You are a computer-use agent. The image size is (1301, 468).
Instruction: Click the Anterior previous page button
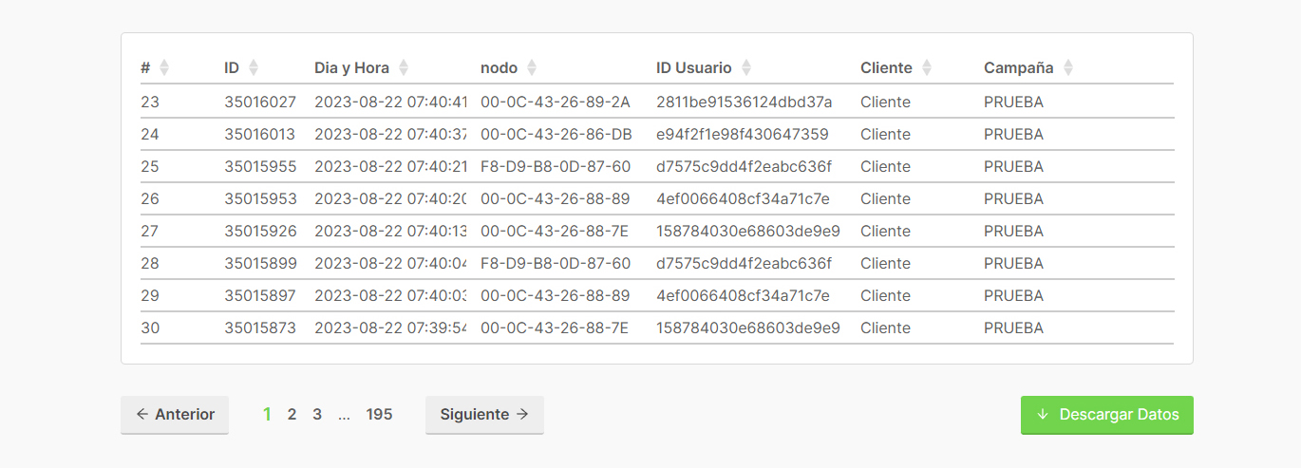click(175, 415)
